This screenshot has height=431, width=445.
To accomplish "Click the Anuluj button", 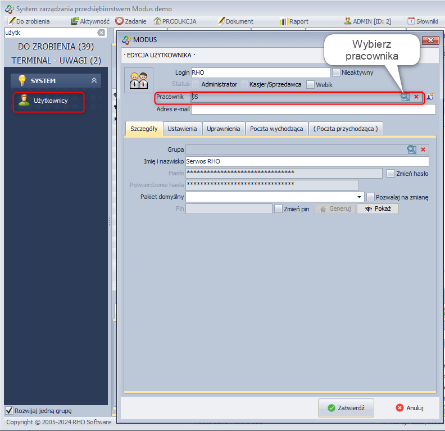I will click(x=409, y=408).
